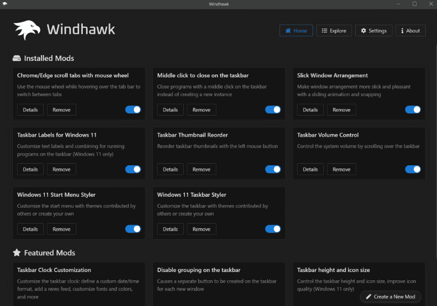
Task: Open Details for Chrome/Edge scroll tabs mod
Action: click(x=30, y=110)
